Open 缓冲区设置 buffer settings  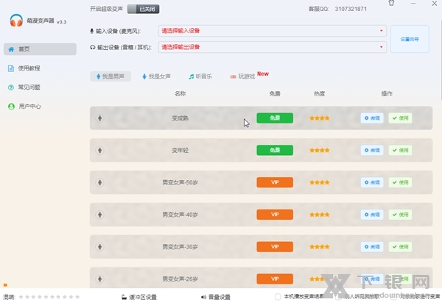(139, 297)
